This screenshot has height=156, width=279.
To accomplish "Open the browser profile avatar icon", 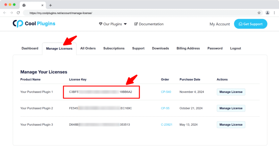I will 267,13.
